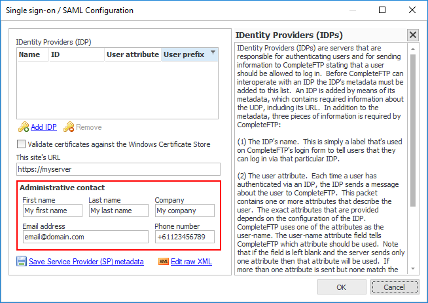Open Add IDP link
Image resolution: width=428 pixels, height=303 pixels.
click(x=43, y=127)
